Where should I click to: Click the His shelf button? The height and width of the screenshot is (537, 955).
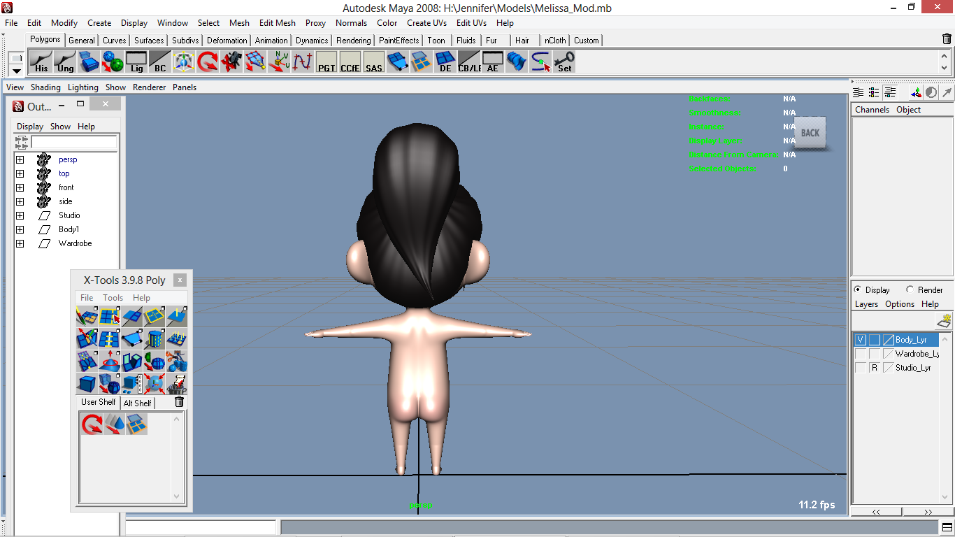(41, 62)
